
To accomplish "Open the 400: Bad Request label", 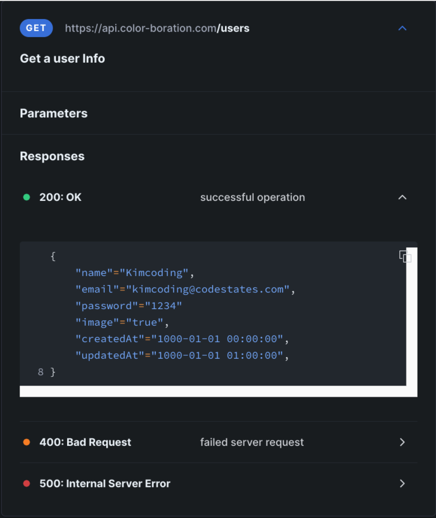I will (x=85, y=442).
